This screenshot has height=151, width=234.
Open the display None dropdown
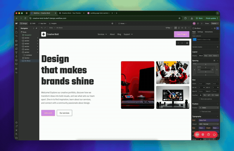pyautogui.click(x=216, y=56)
